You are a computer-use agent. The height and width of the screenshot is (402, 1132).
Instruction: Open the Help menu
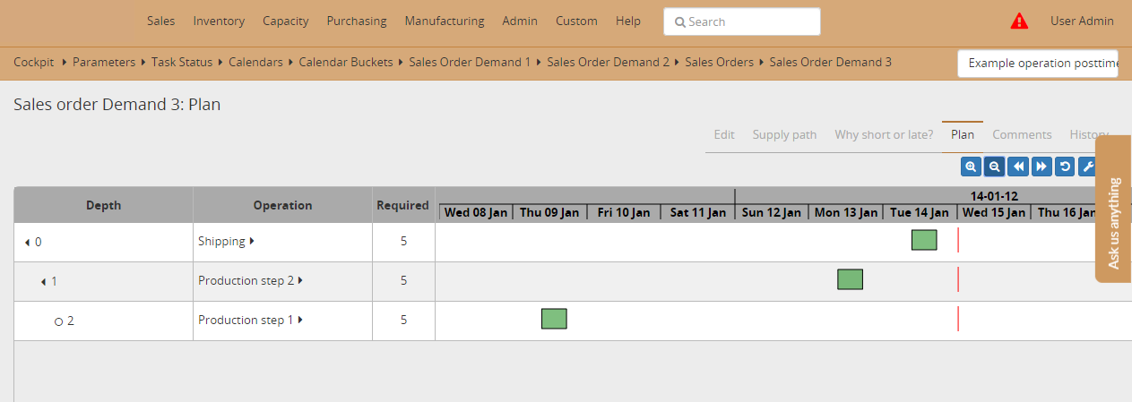628,21
